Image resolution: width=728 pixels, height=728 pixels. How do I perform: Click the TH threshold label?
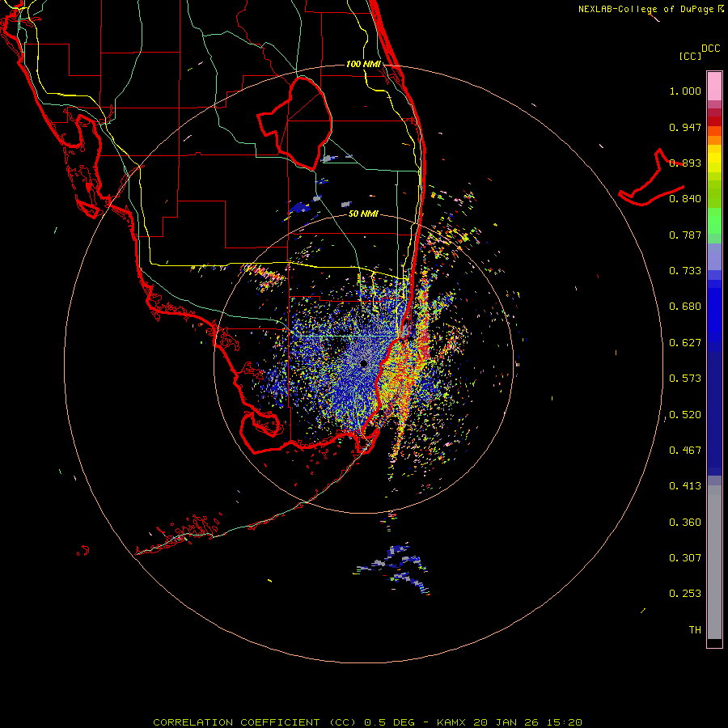(695, 630)
